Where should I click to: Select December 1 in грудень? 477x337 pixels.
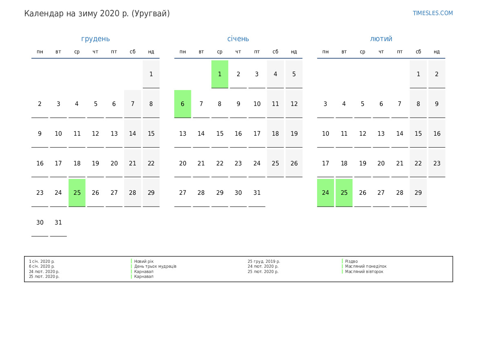151,74
